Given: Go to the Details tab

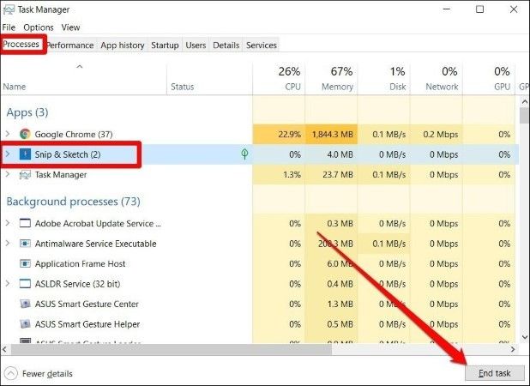Looking at the screenshot, I should click(226, 45).
